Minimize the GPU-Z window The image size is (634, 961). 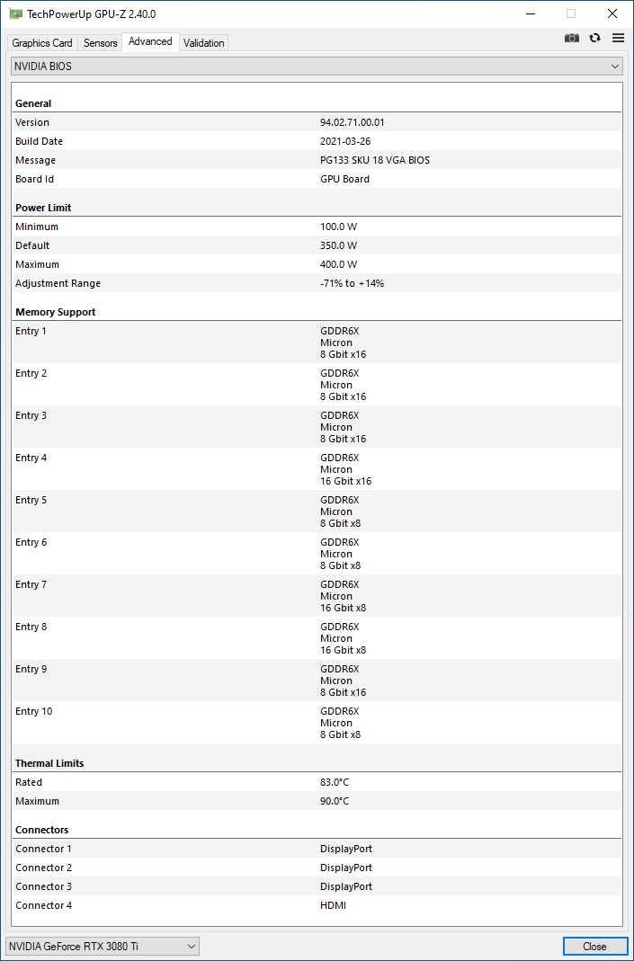[529, 14]
